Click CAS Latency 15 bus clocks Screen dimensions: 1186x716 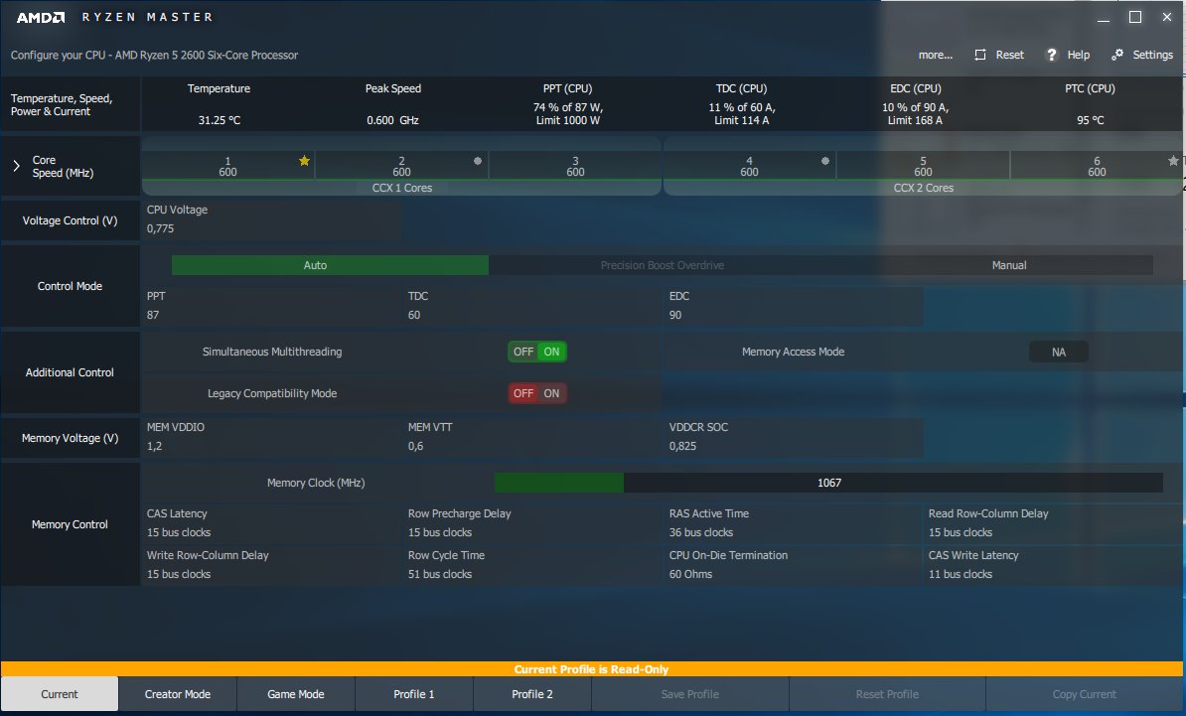[x=272, y=522]
